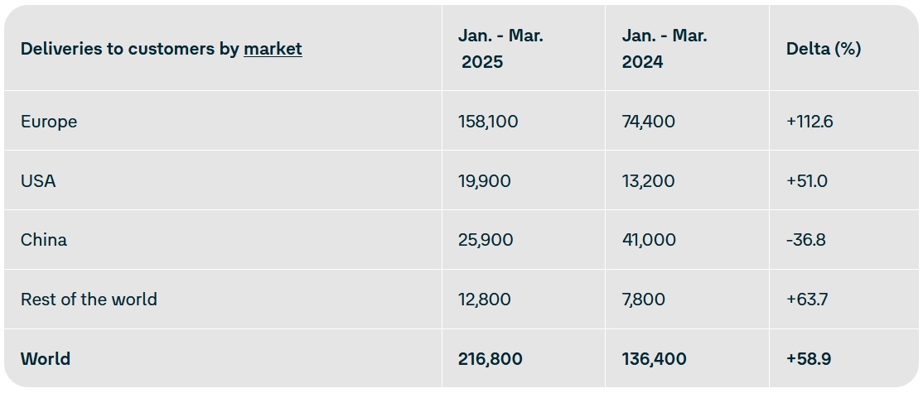923x393 pixels.
Task: Click the Europe 2024 value 74,400
Action: click(x=648, y=122)
